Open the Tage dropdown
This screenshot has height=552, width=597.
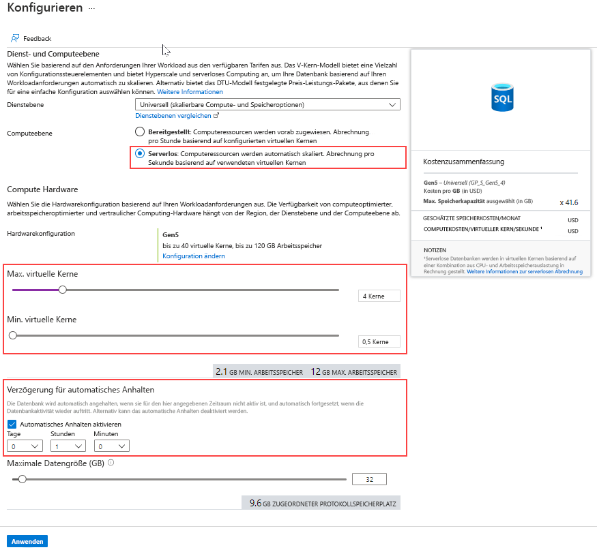(25, 446)
